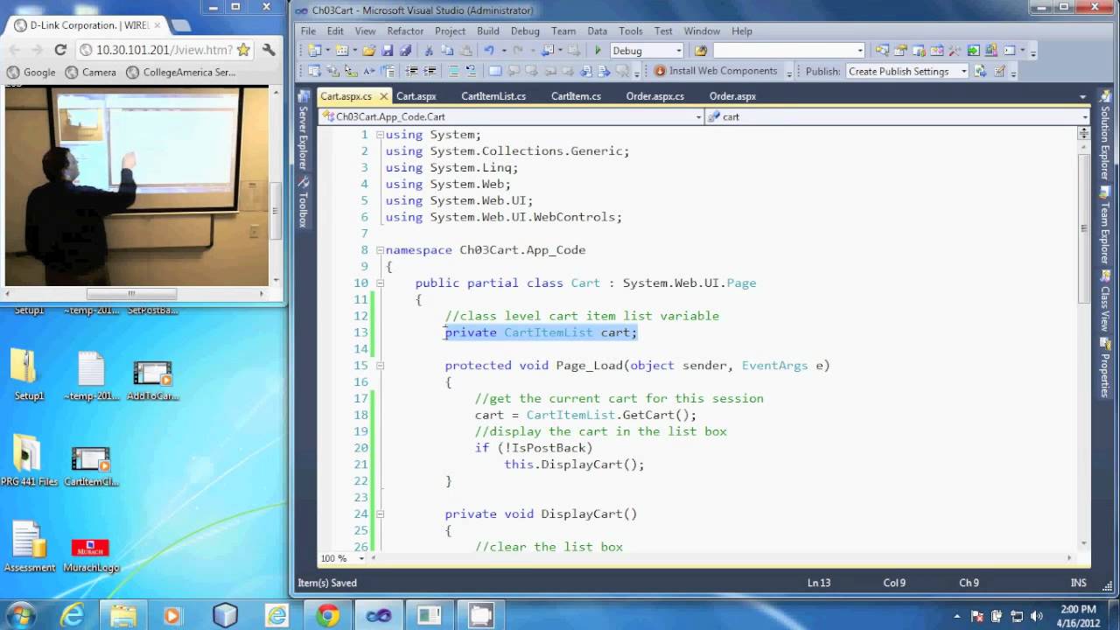1120x630 pixels.
Task: Switch to the Cart.aspx tab
Action: coord(416,96)
